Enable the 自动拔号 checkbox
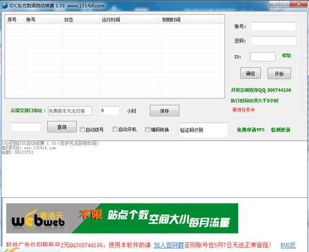Image resolution: width=309 pixels, height=252 pixels. [x=82, y=129]
